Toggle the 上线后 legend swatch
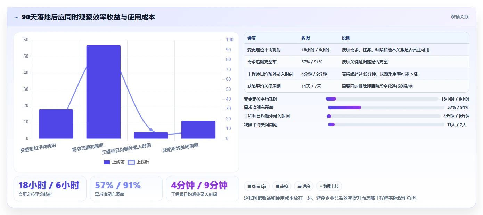Image resolution: width=483 pixels, height=215 pixels. coord(131,162)
